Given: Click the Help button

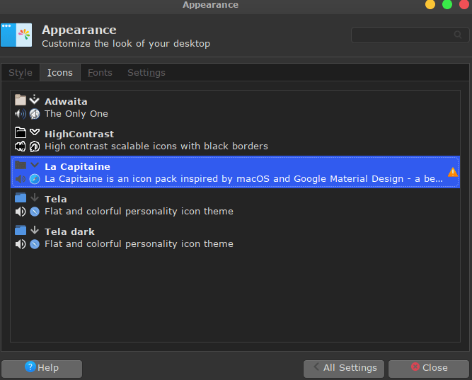Looking at the screenshot, I should [x=42, y=368].
